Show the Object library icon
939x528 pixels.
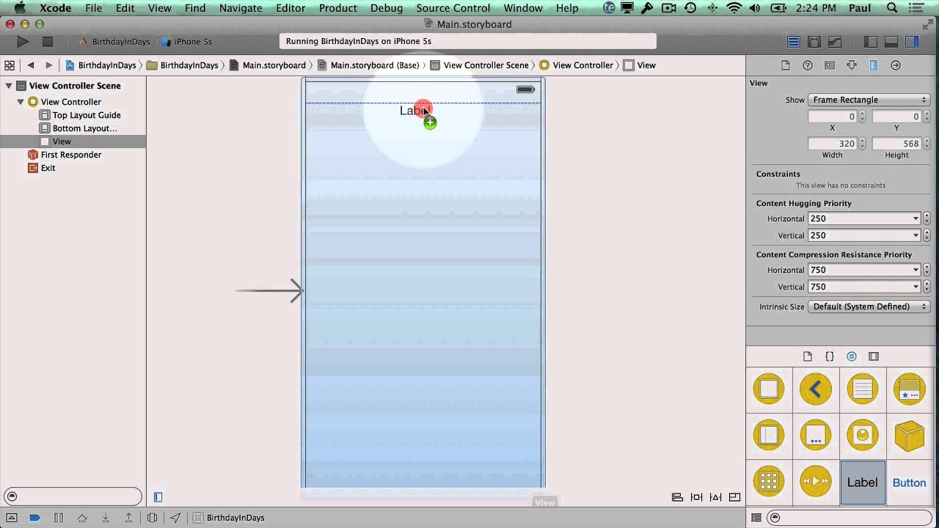852,356
